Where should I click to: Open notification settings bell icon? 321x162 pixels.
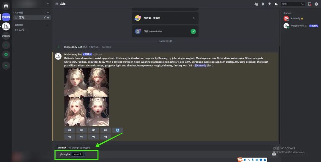point(263,4)
